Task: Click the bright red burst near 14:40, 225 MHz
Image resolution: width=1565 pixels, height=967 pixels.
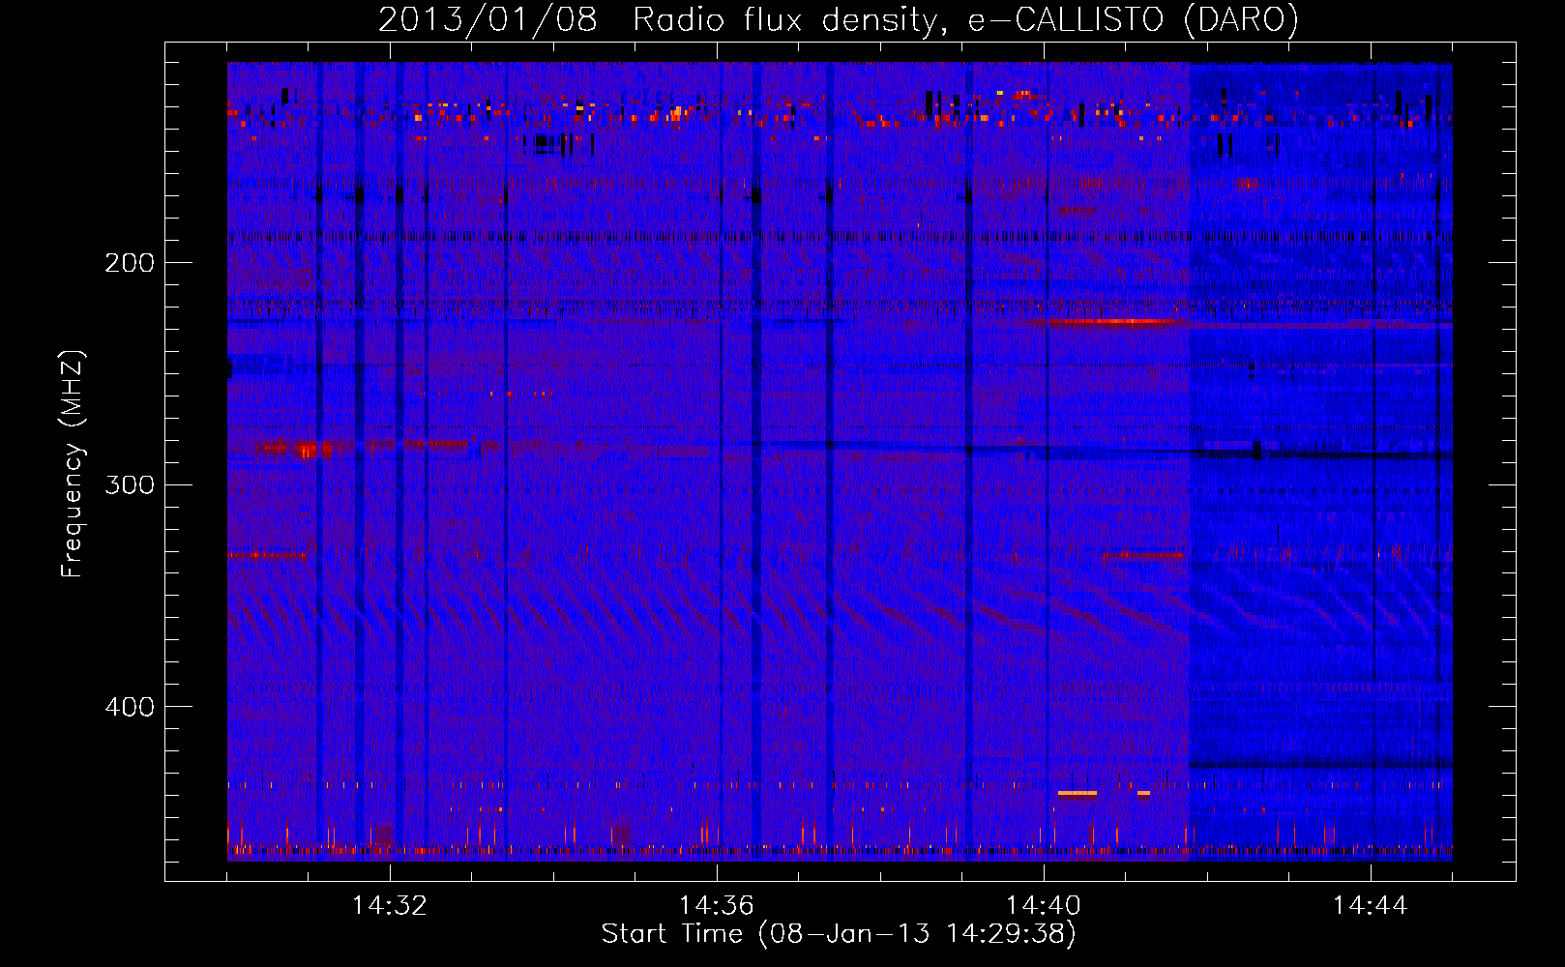Action: [x=1108, y=321]
